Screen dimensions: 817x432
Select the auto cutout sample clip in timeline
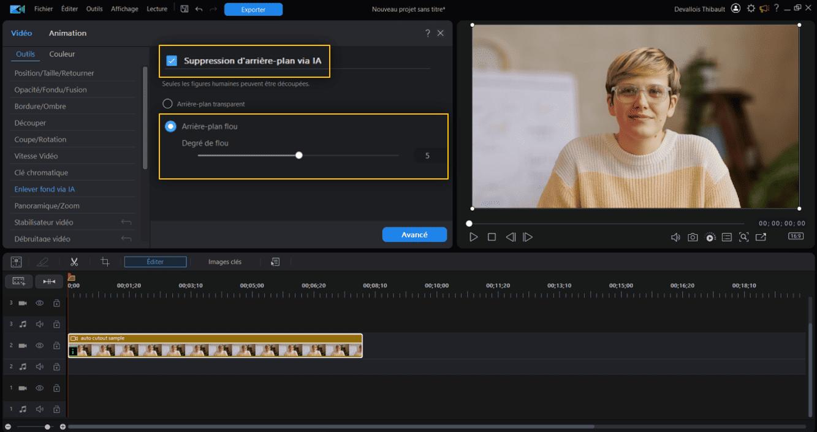click(215, 346)
